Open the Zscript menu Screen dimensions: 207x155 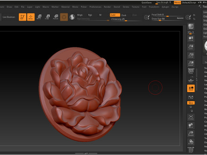click(x=175, y=7)
